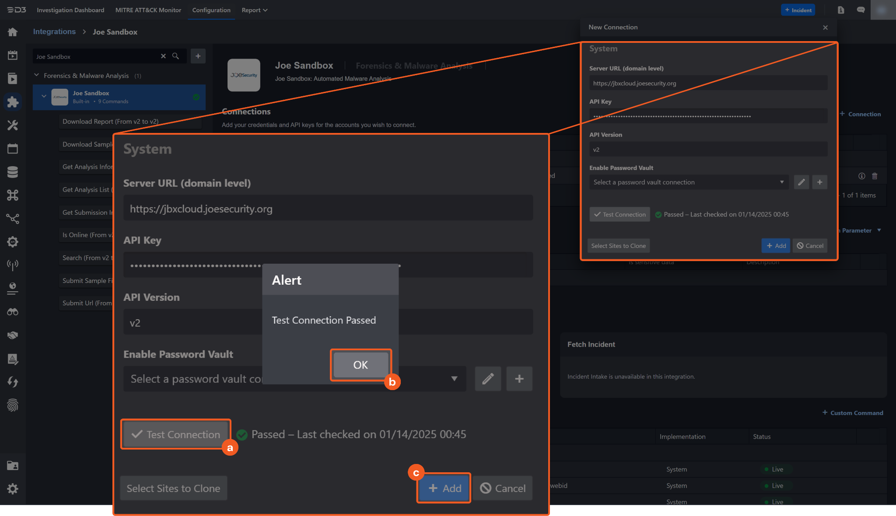Click the Server URL input field
Screen dimensions: 896x516
click(x=328, y=209)
